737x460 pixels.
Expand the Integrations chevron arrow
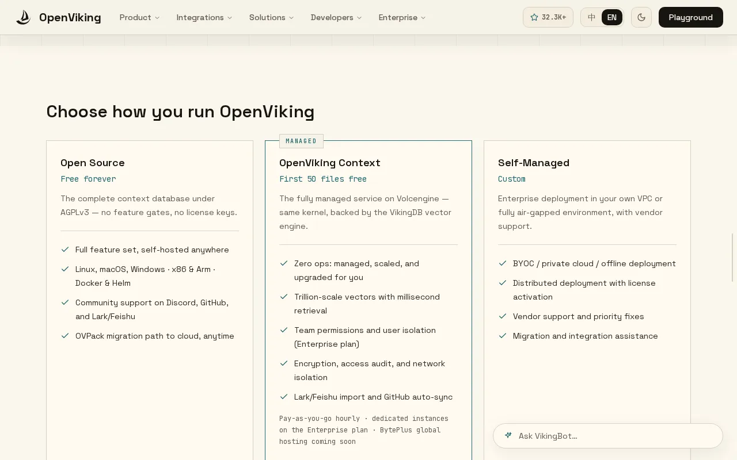coord(230,18)
